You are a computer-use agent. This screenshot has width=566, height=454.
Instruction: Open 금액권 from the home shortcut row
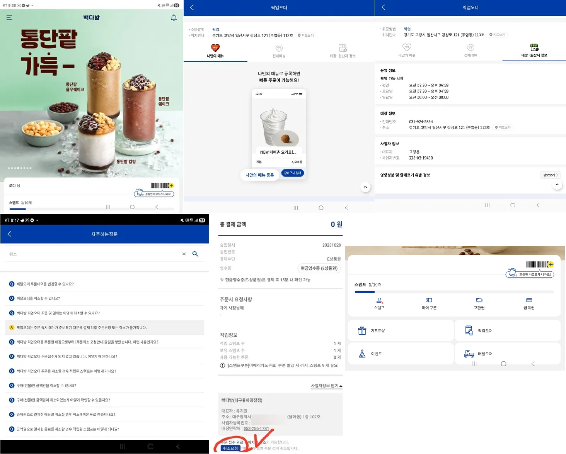(529, 303)
